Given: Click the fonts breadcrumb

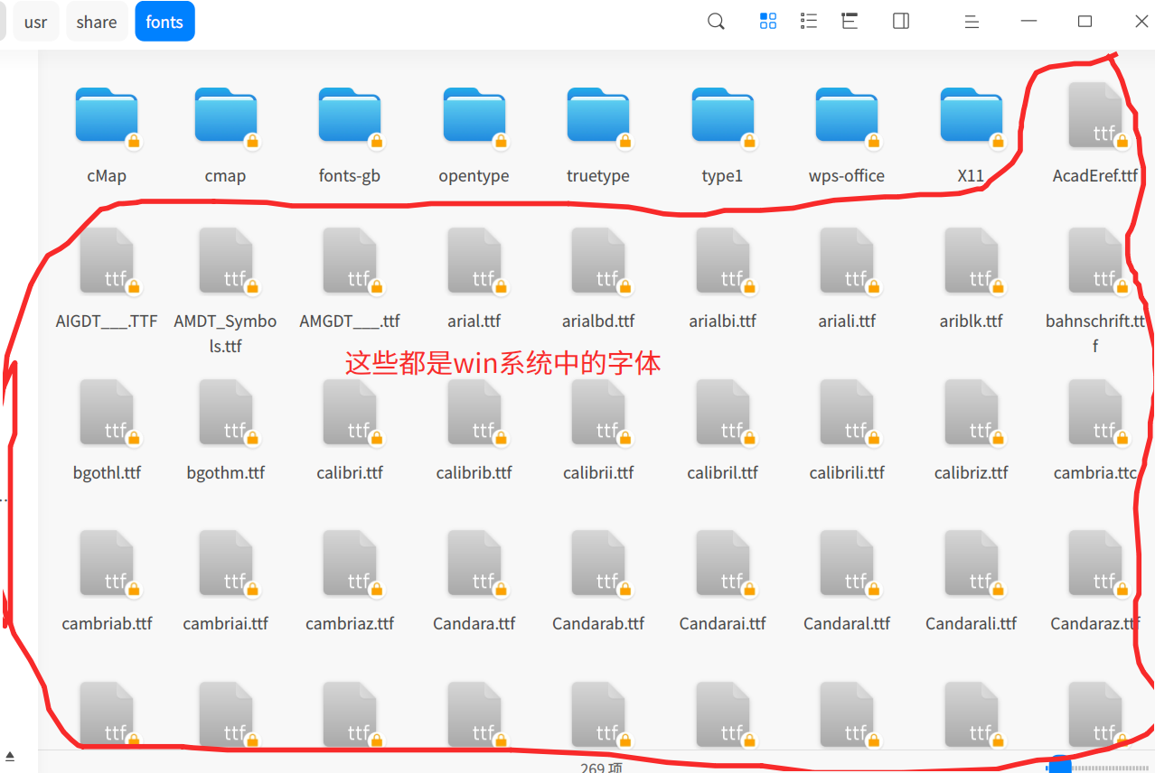Looking at the screenshot, I should point(164,22).
